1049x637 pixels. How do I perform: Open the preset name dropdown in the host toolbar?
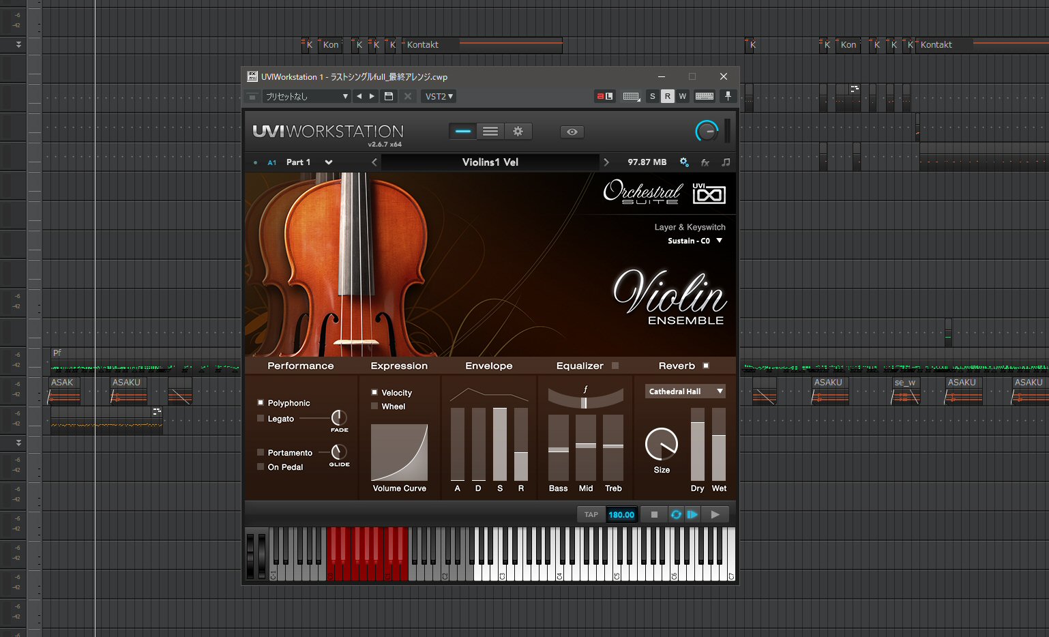(x=306, y=96)
